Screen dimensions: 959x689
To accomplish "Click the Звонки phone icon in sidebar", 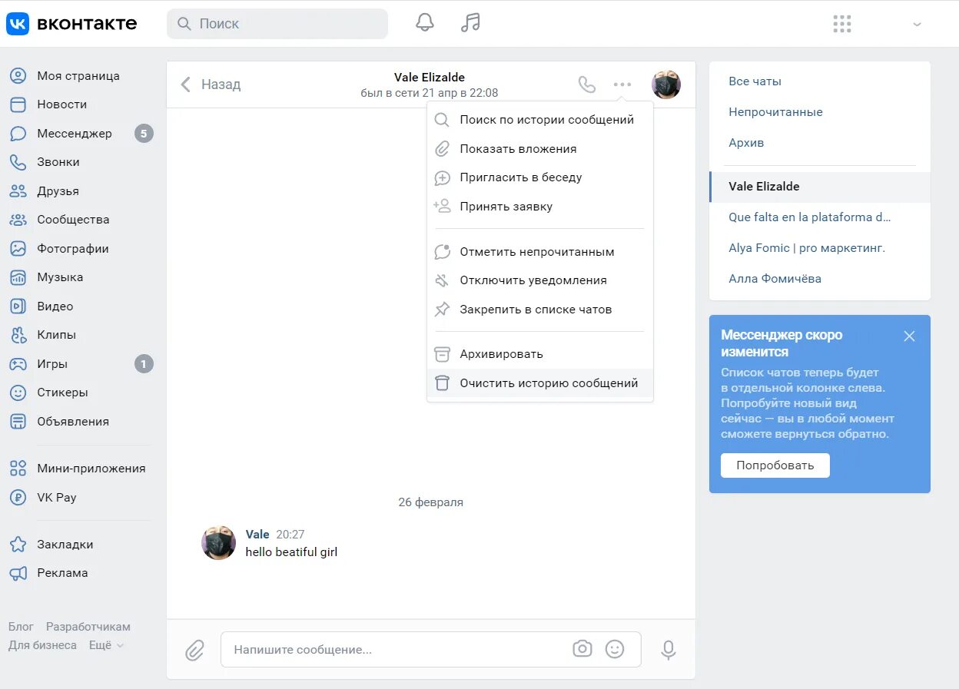I will 18,162.
